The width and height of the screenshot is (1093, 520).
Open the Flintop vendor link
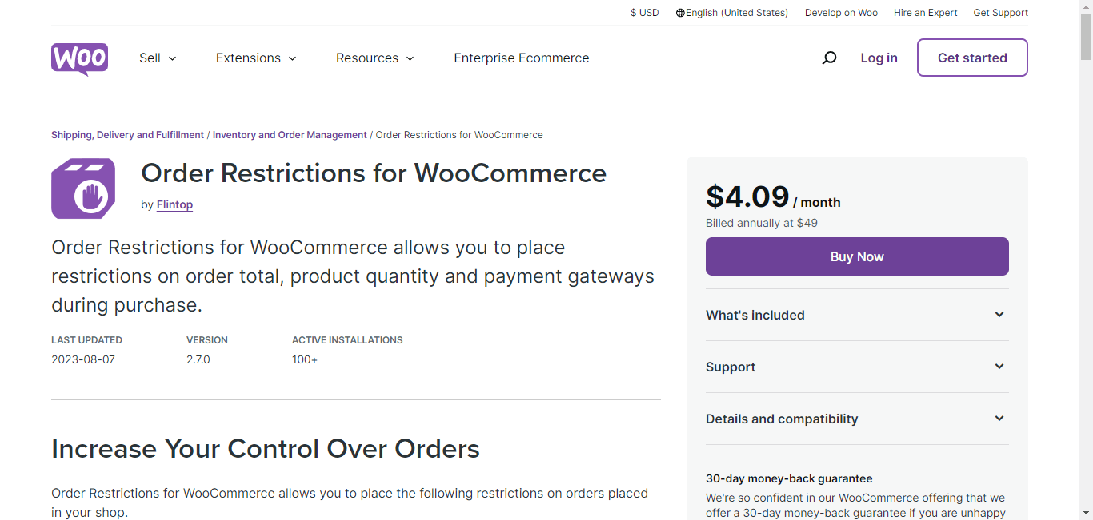(x=174, y=204)
